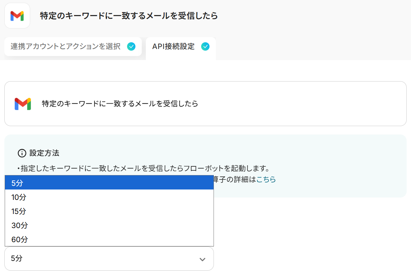Open the こちら link for operator details
Image resolution: width=411 pixels, height=274 pixels.
(x=266, y=179)
